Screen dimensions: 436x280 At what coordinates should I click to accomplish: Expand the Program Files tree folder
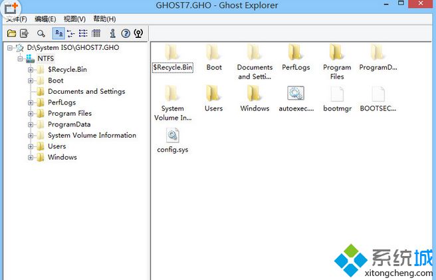pos(31,114)
